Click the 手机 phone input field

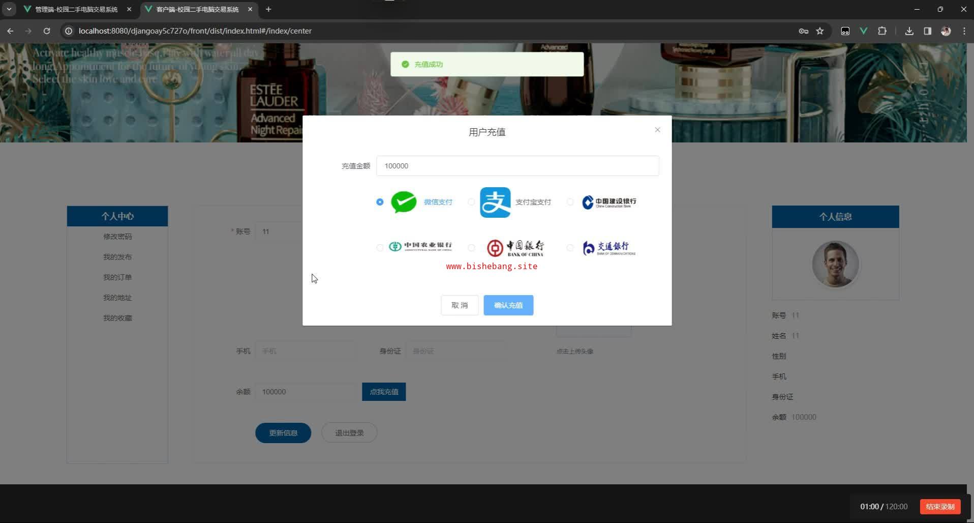pyautogui.click(x=305, y=351)
